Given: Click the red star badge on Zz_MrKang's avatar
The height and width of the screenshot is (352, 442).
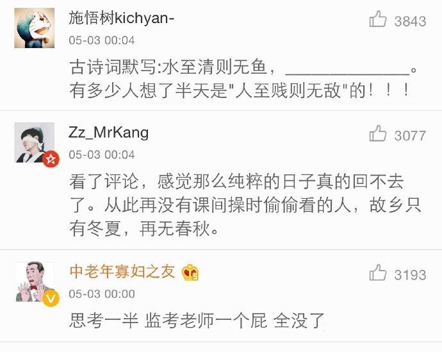Looking at the screenshot, I should (x=51, y=160).
